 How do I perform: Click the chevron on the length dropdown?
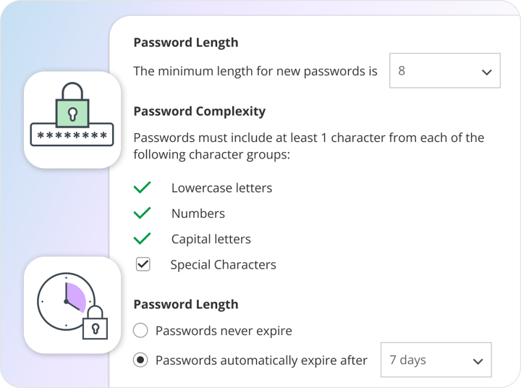(486, 72)
